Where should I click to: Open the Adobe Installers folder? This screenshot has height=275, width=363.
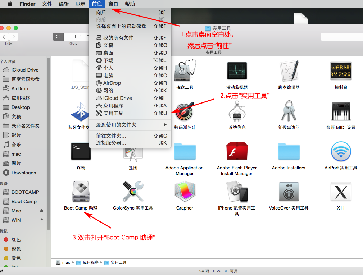pyautogui.click(x=289, y=151)
